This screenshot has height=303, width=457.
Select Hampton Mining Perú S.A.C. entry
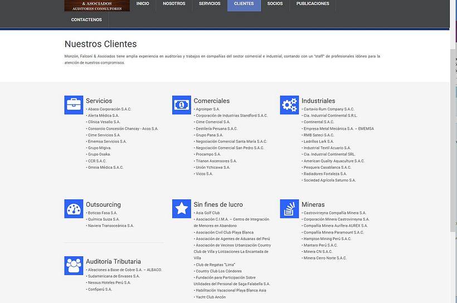point(327,239)
